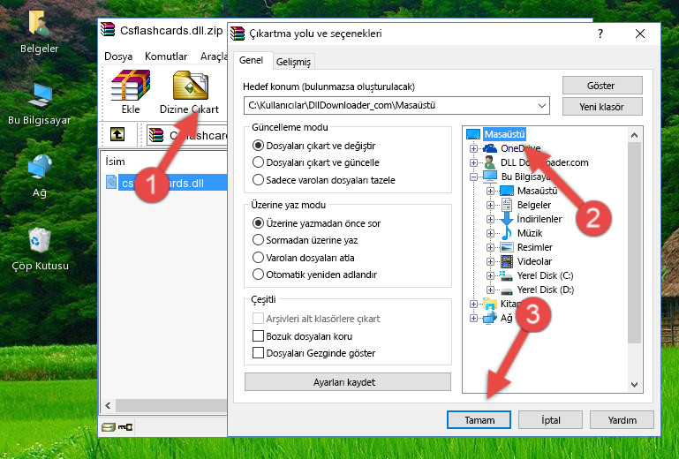Click the Bu Bilgisayar computer icon in the tree
Image resolution: width=679 pixels, height=459 pixels.
click(490, 177)
